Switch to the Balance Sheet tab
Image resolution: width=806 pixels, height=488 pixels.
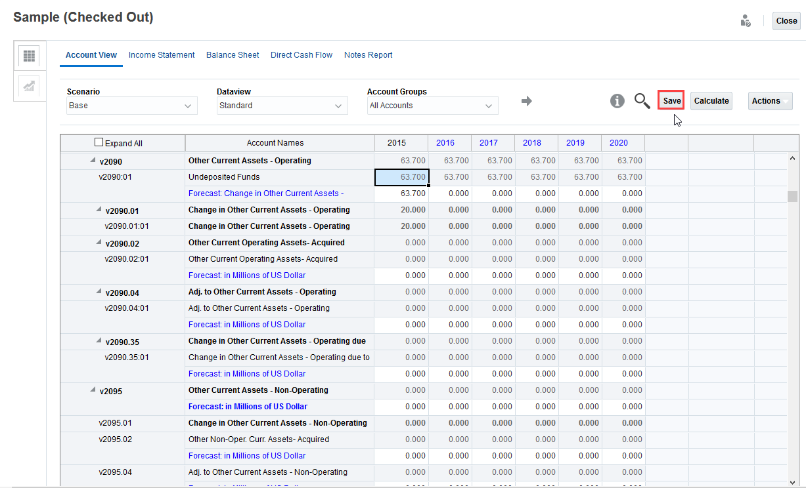click(233, 55)
